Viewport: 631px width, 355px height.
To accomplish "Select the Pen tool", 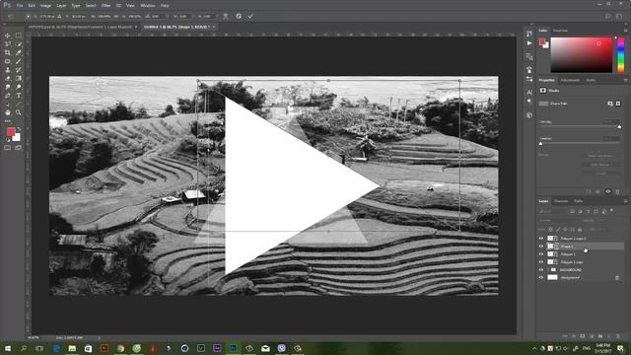I will [x=8, y=96].
